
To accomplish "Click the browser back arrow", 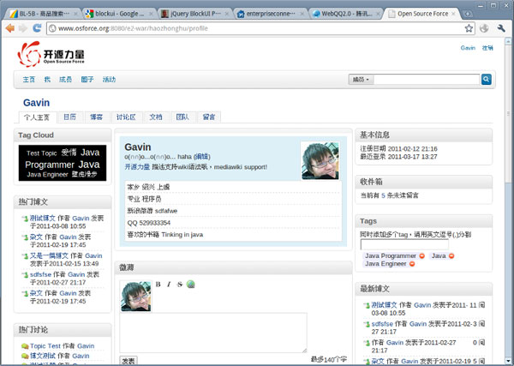I will tap(9, 28).
